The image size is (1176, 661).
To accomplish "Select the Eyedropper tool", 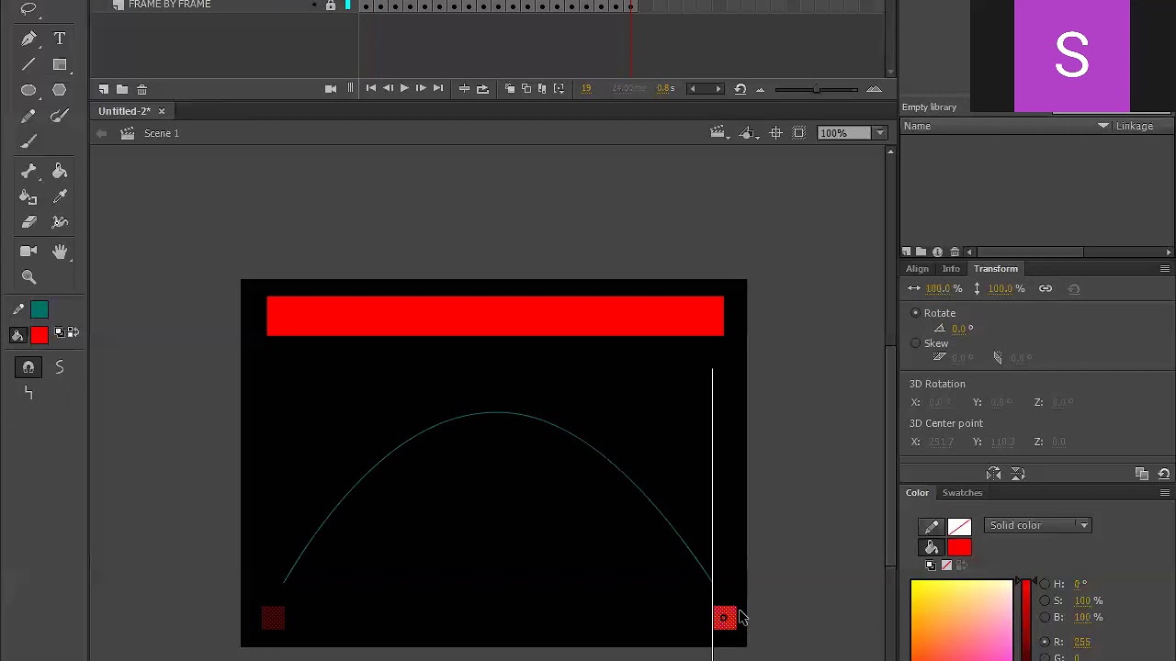I will coord(60,196).
